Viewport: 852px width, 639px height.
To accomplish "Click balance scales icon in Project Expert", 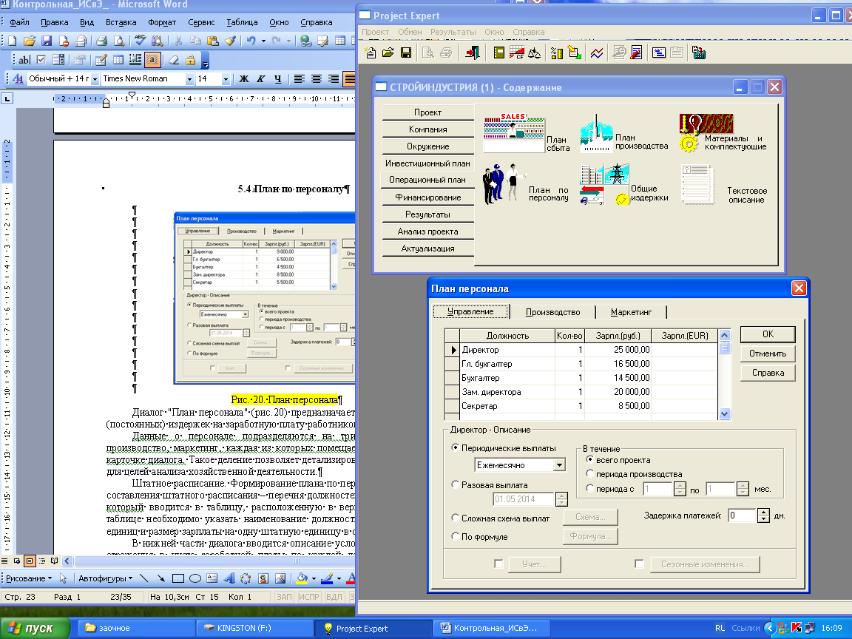I will [x=535, y=53].
